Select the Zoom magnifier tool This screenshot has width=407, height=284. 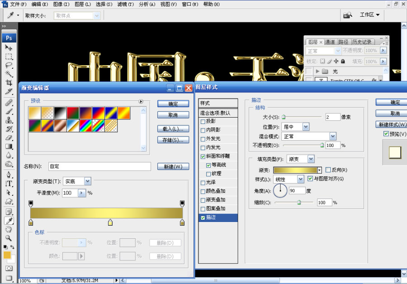pyautogui.click(x=9, y=238)
